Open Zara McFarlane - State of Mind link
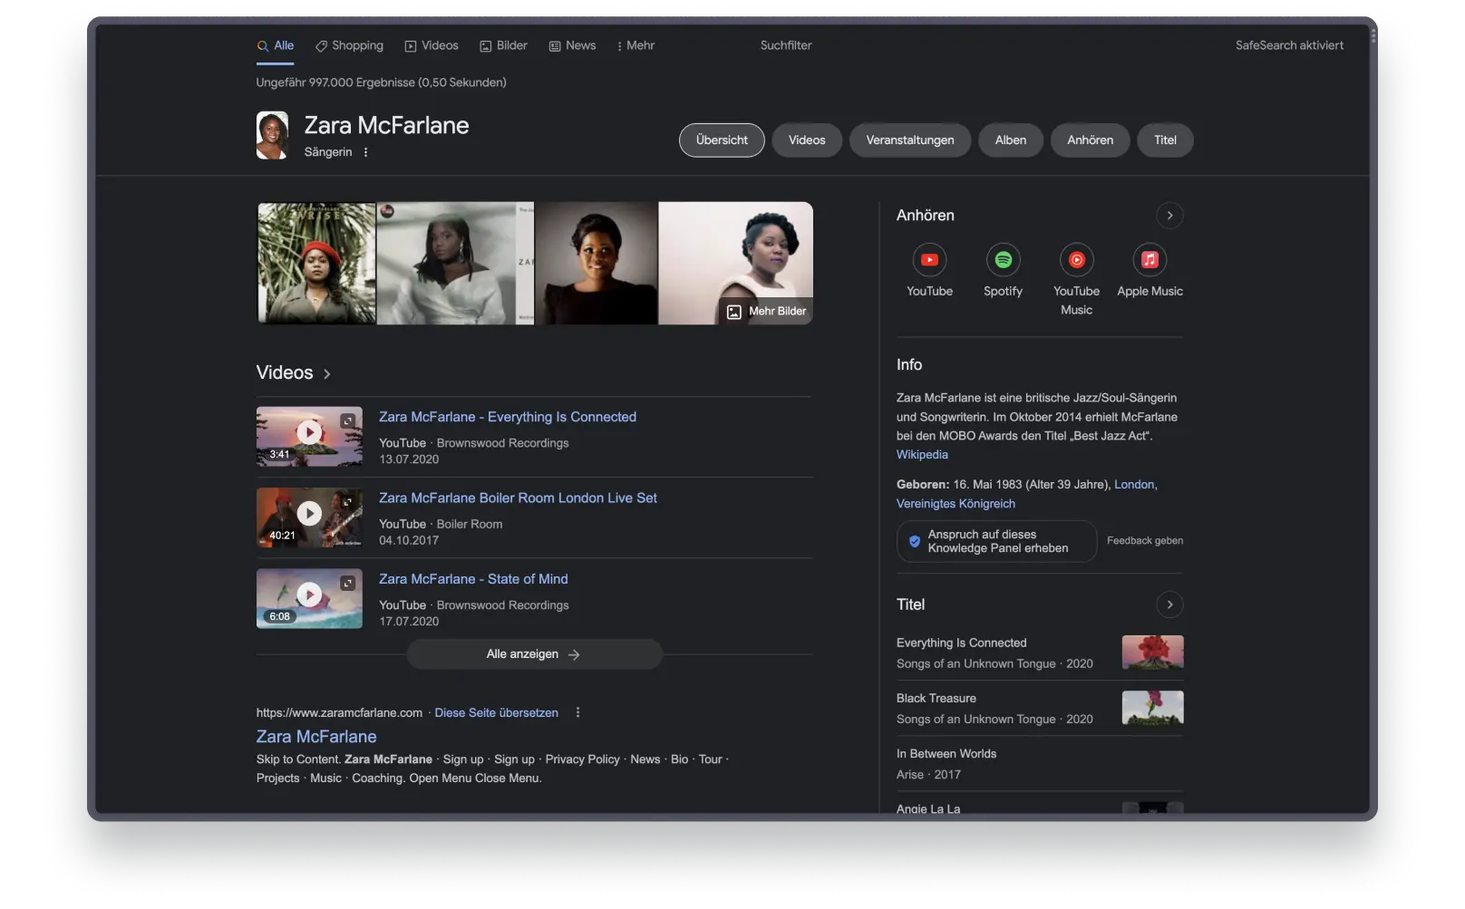The image size is (1465, 909). tap(473, 579)
